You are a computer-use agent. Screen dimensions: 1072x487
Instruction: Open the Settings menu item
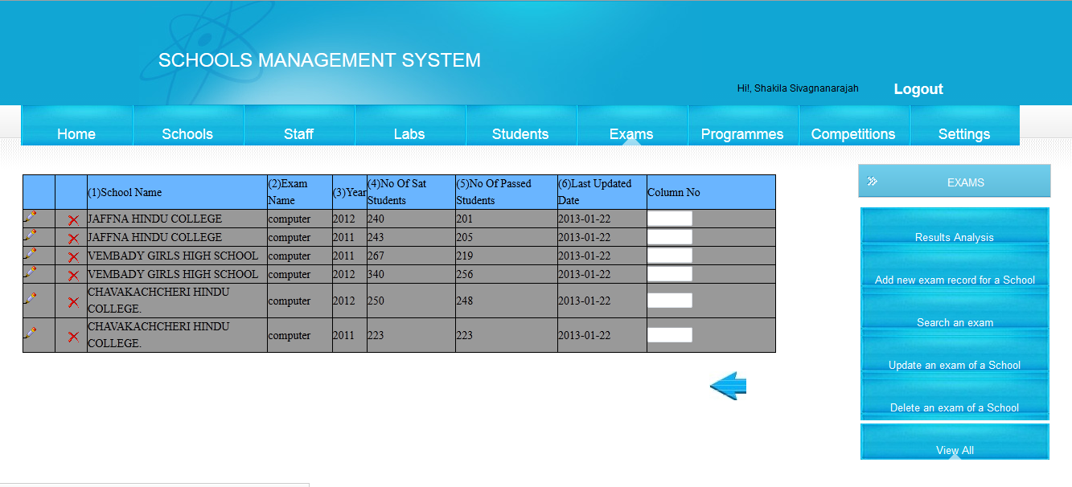pos(964,133)
